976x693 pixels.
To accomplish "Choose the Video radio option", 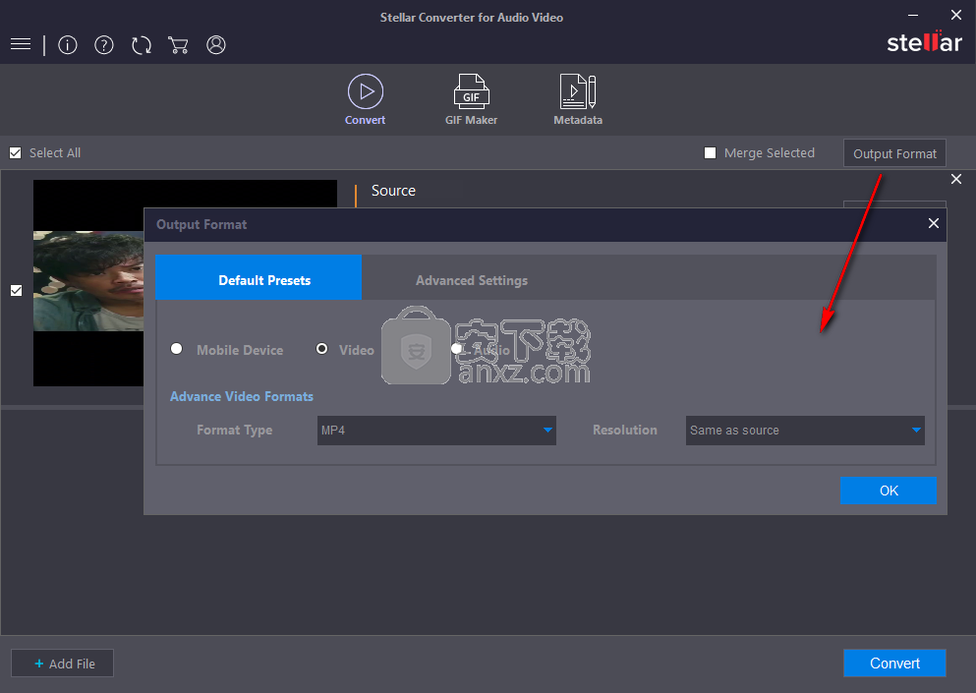I will [x=321, y=349].
